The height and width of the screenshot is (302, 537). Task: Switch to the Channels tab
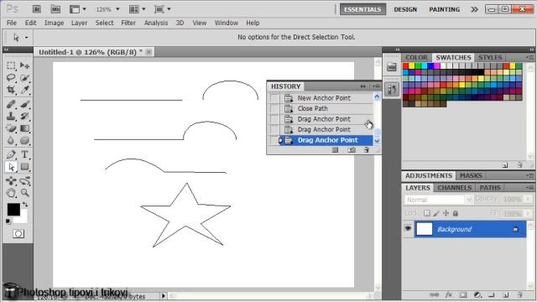tap(455, 188)
